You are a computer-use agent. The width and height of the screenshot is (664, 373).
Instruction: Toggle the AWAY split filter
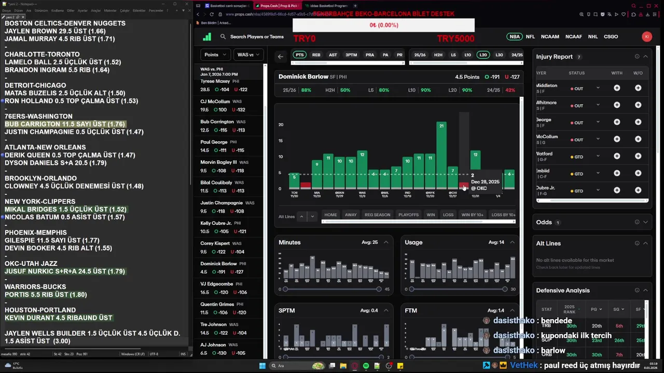pyautogui.click(x=351, y=215)
